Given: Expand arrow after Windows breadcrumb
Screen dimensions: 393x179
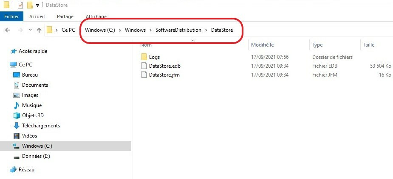Looking at the screenshot, I should [150, 30].
